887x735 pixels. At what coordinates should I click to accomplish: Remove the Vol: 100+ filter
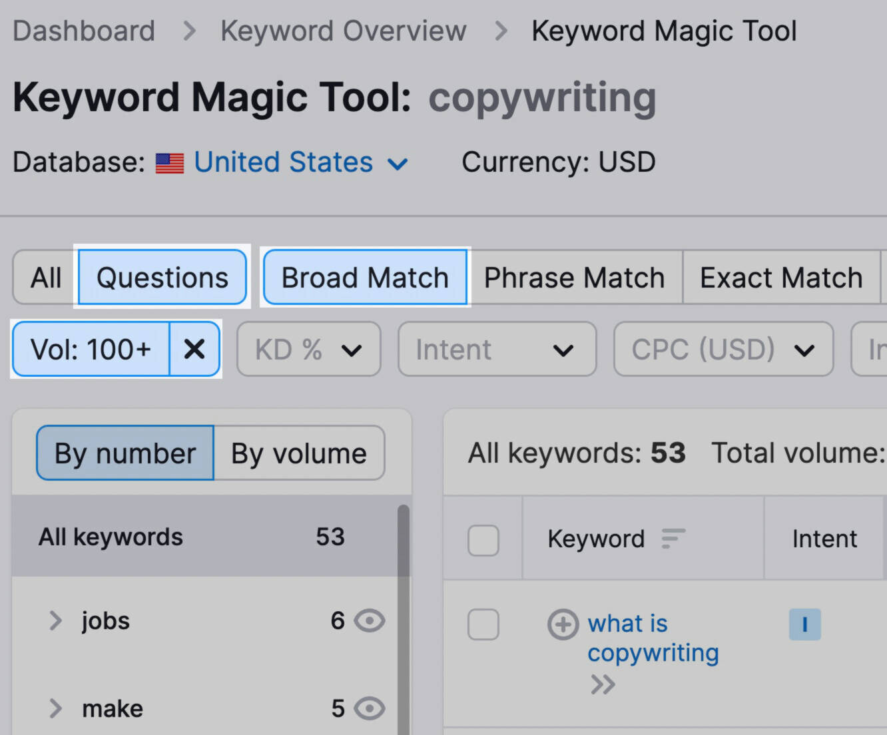coord(194,349)
